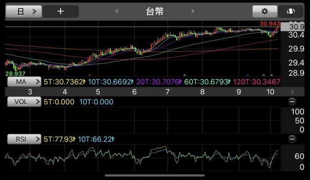The image size is (311, 180).
Task: Select the 20T:30.7076 moving average value
Action: 159,82
